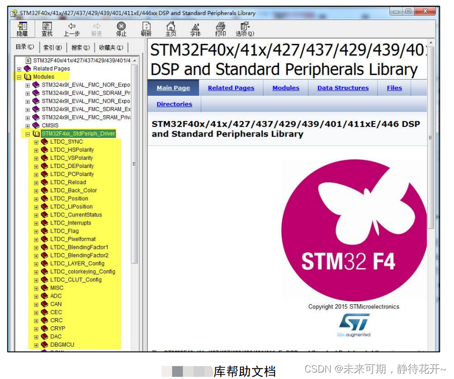Switch to the 收藏夹 (Favorites) tab
This screenshot has width=454, height=379.
tap(111, 47)
